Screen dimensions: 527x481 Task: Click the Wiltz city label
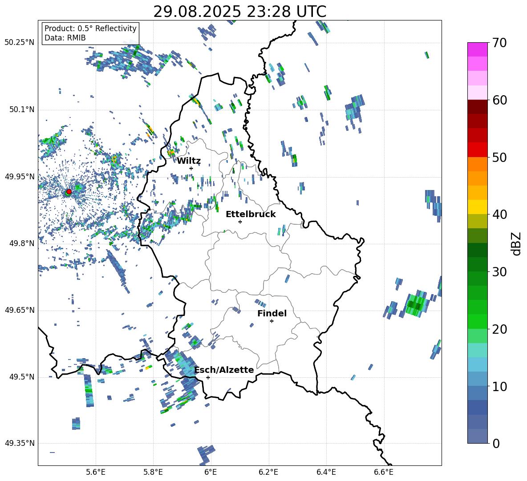(189, 161)
